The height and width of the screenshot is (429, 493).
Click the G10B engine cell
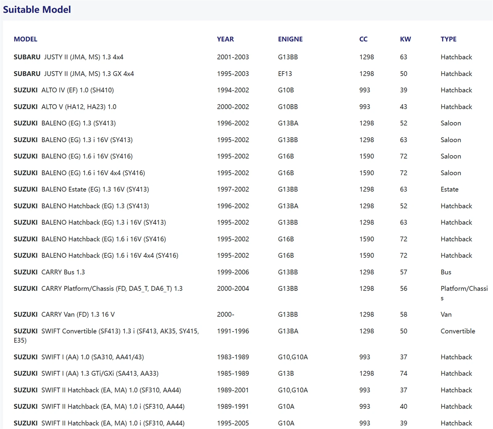click(x=286, y=90)
